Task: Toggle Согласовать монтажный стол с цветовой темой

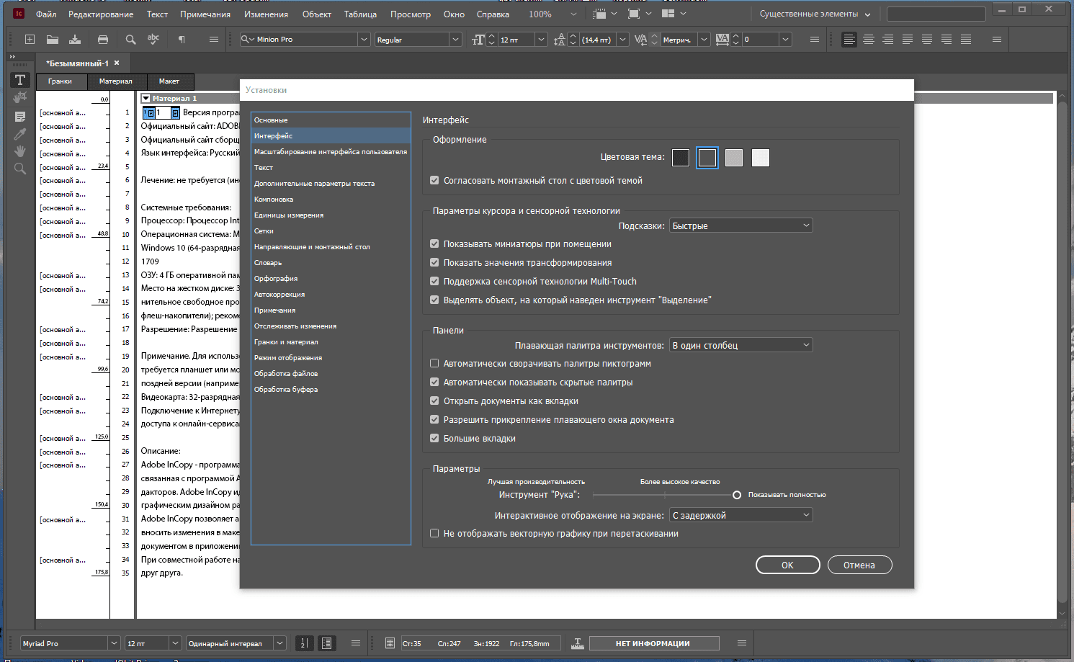Action: tap(434, 181)
